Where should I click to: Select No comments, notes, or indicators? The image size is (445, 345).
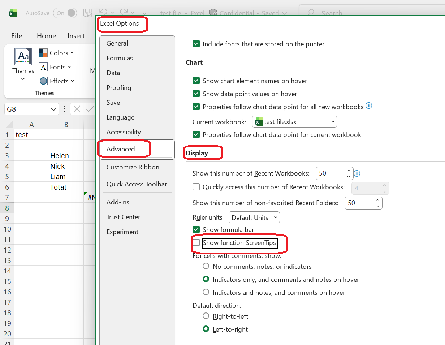point(206,266)
